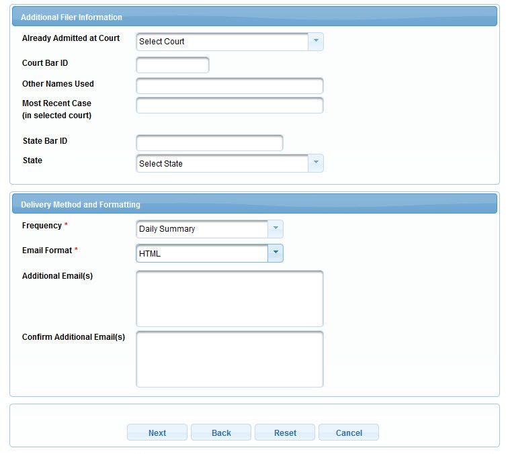Expand the Already Admitted at Court dropdown arrow

tap(315, 42)
